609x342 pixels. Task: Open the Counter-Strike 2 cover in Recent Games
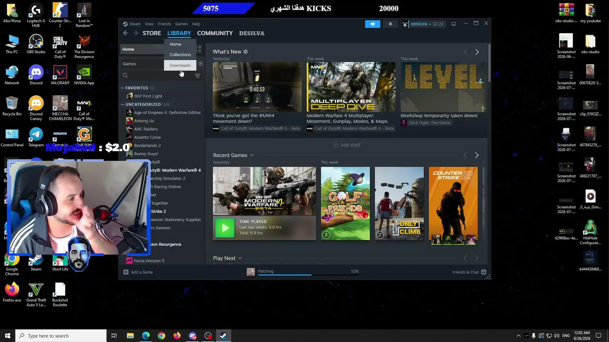point(453,203)
